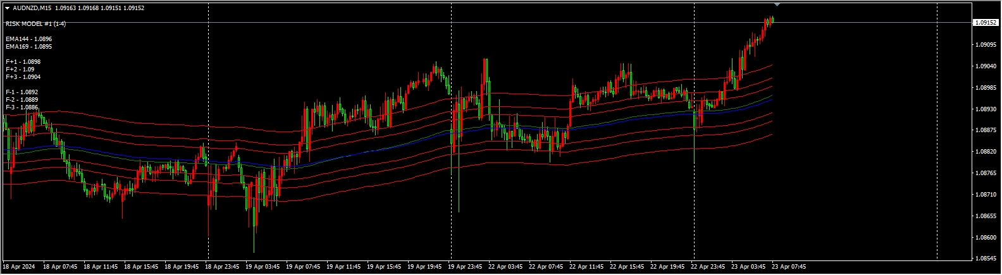
Task: Select the RISK MODEL #1 (1-4) label
Action: coord(35,23)
